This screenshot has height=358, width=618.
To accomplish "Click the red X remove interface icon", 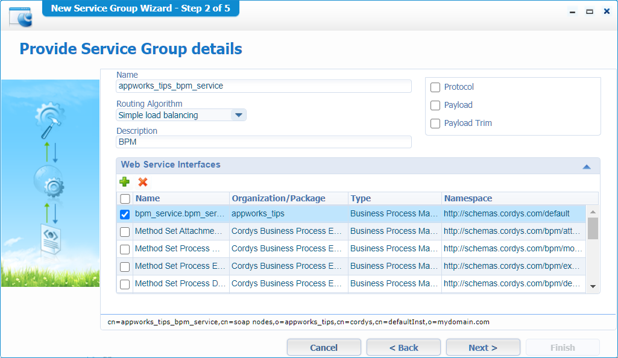I will [143, 182].
